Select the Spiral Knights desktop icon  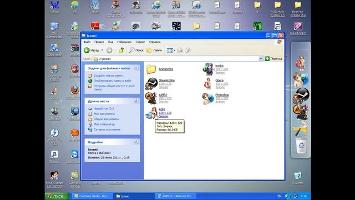click(x=298, y=28)
